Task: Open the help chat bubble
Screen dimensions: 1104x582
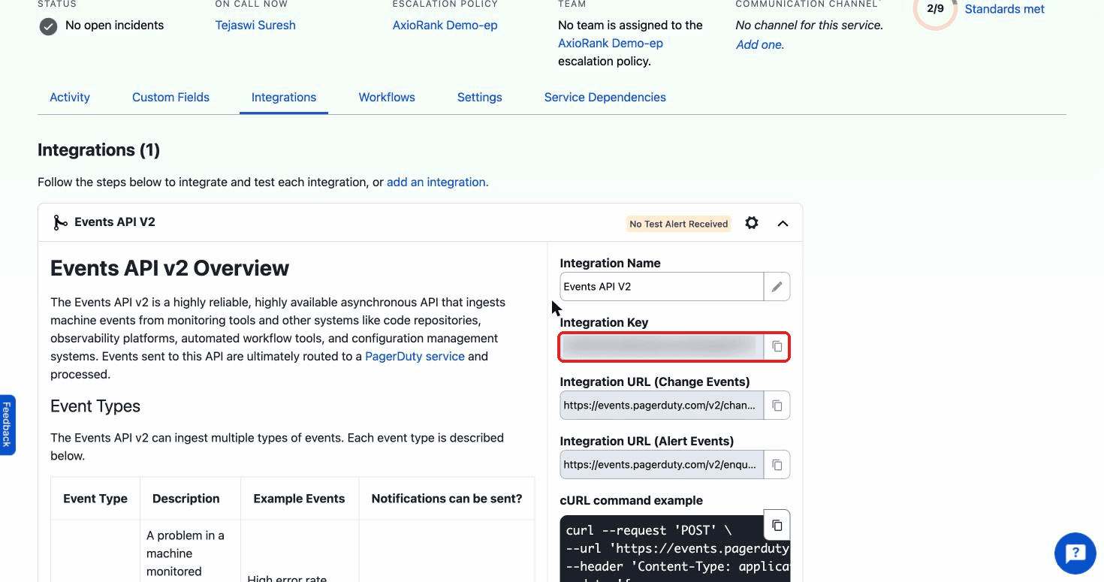Action: click(x=1075, y=553)
